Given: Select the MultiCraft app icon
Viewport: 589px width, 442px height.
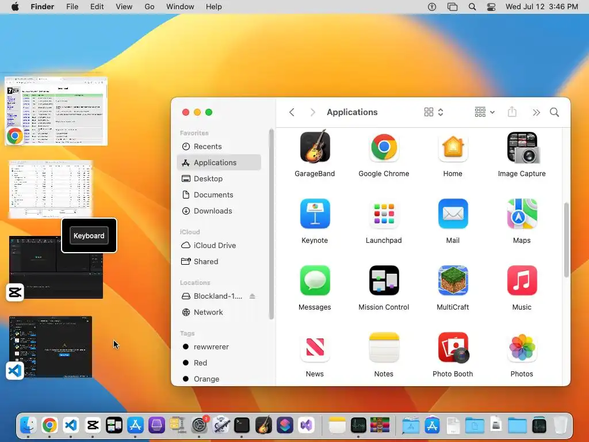Looking at the screenshot, I should [x=453, y=280].
